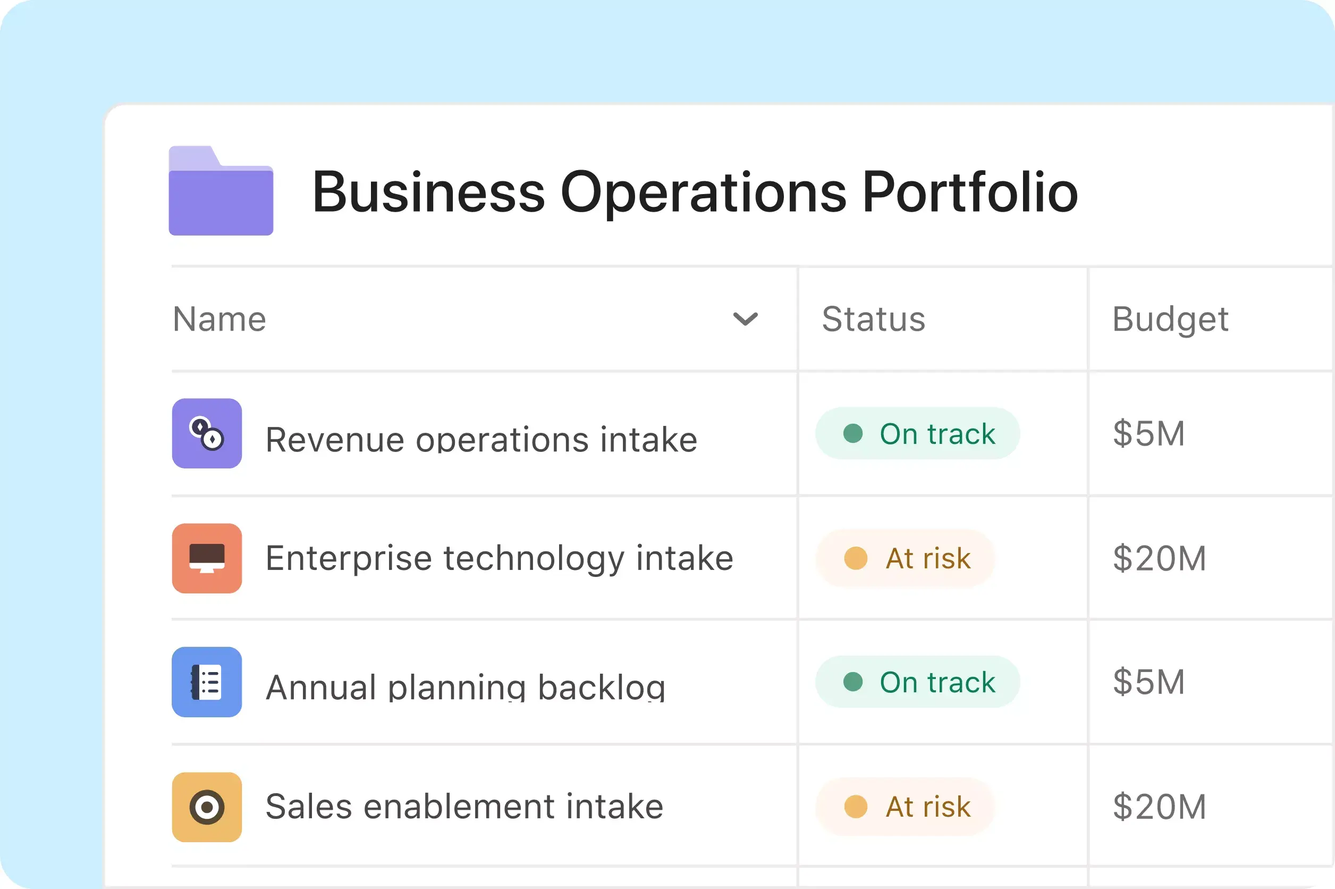Expand the Name column sort chevron

[745, 319]
